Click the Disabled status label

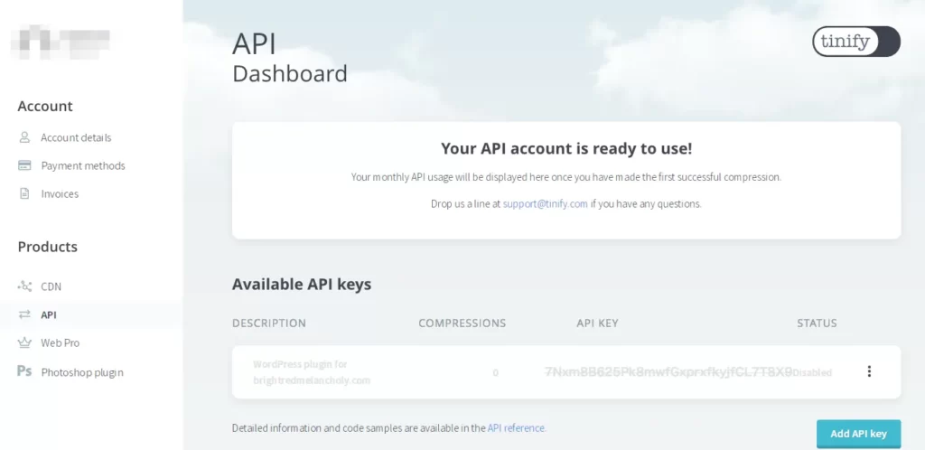click(812, 372)
